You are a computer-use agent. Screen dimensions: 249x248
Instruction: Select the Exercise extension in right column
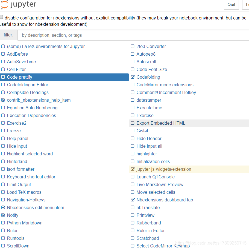click(x=145, y=115)
